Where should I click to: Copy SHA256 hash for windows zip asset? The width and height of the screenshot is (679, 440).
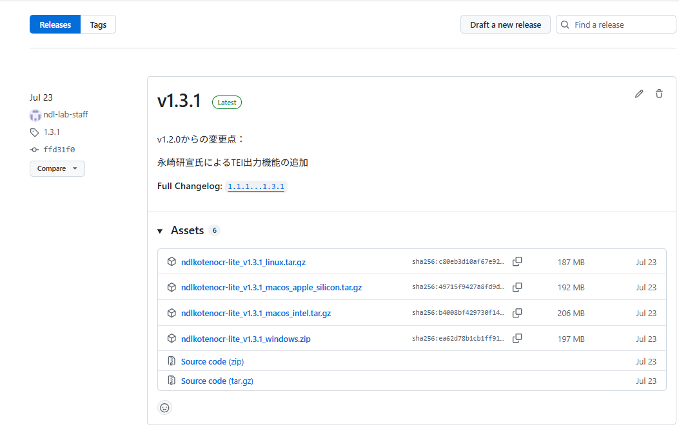point(517,339)
